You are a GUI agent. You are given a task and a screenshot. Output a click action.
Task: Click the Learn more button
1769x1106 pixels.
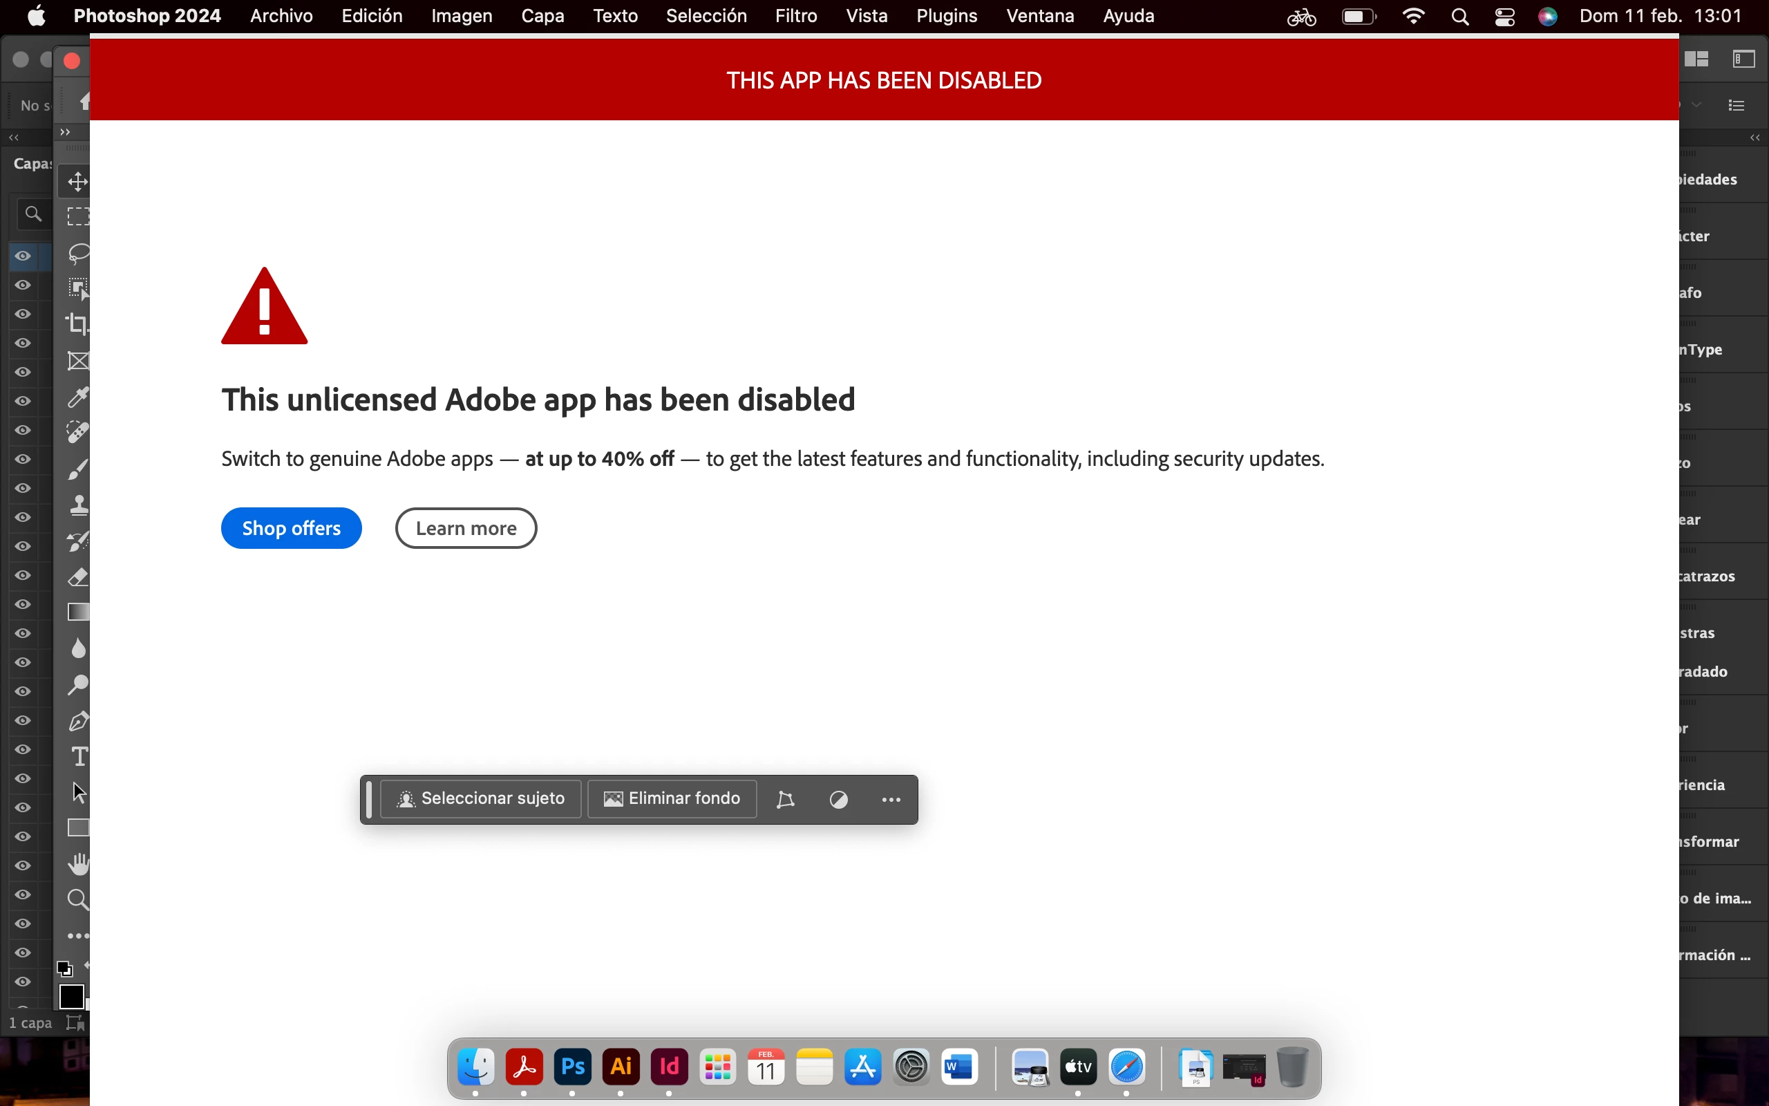pyautogui.click(x=466, y=528)
